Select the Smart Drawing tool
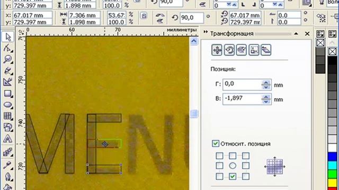Screen dimensions: 339x190 [x=8, y=82]
